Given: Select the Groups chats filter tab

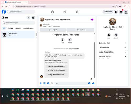Looking at the screenshot, I should [x=18, y=28].
